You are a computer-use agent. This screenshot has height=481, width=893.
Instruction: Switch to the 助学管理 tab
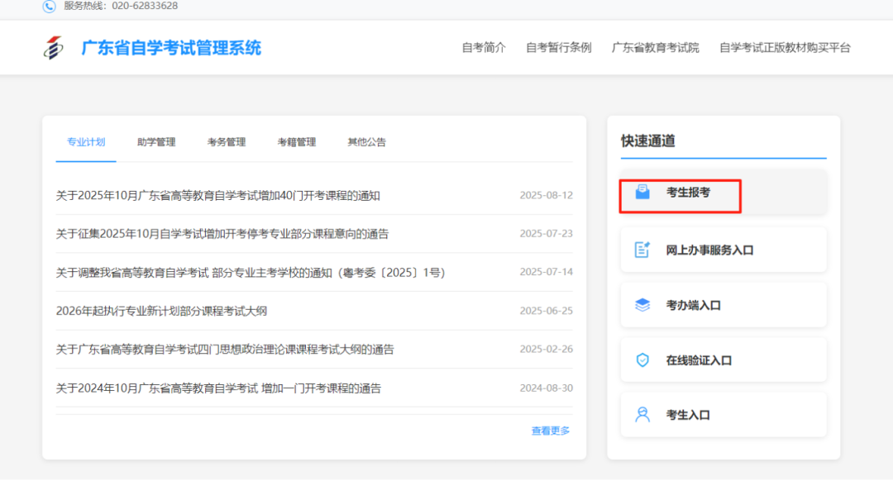(x=156, y=141)
